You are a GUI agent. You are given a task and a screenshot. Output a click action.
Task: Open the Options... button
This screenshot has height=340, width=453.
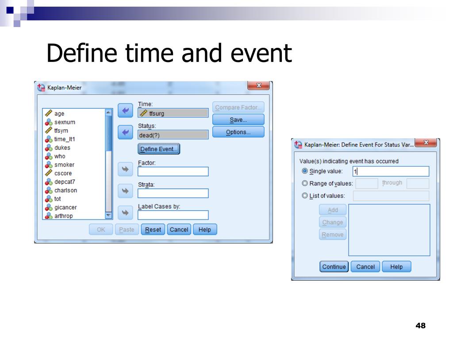(238, 132)
